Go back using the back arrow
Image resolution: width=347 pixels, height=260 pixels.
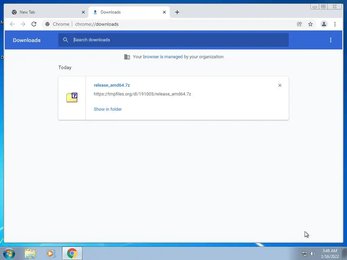coord(12,24)
